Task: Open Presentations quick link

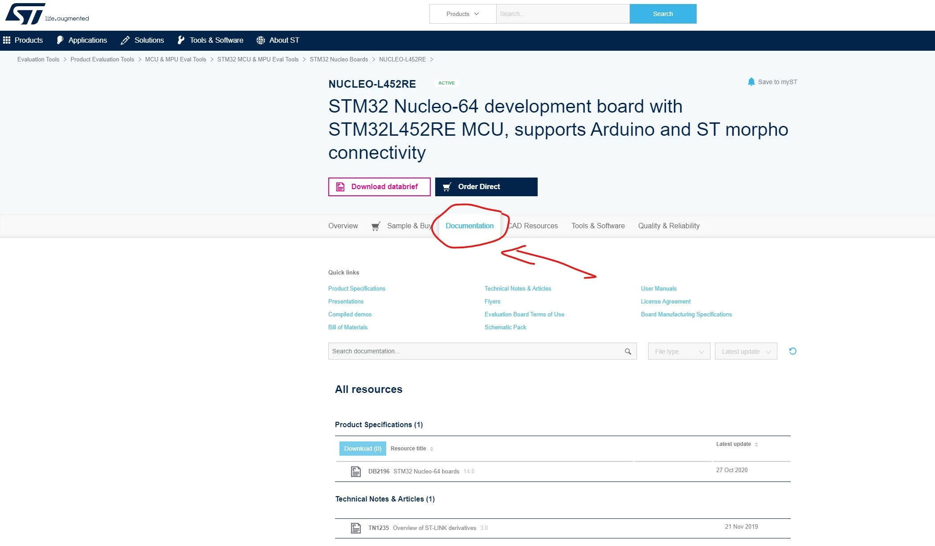Action: [346, 302]
